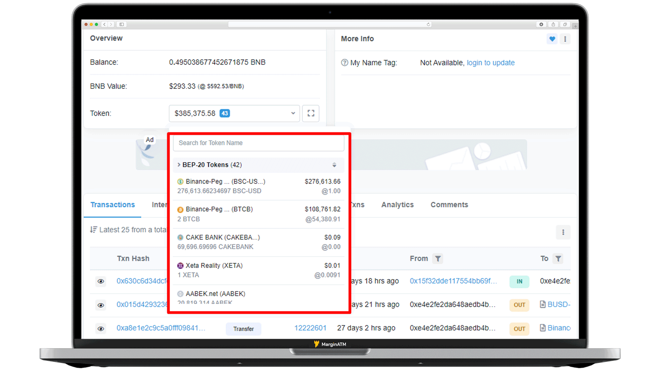Open browser downloads icon
This screenshot has width=660, height=371.
[x=541, y=24]
